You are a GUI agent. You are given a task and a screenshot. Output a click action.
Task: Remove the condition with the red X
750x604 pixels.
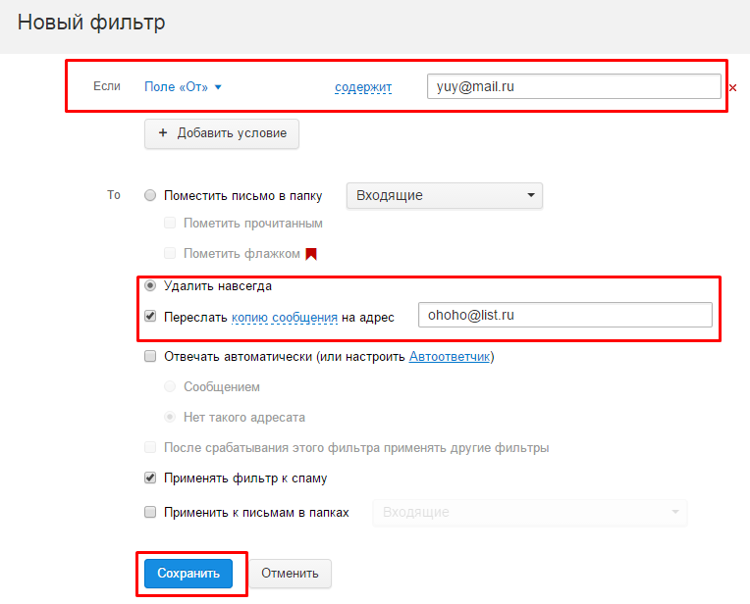click(732, 88)
